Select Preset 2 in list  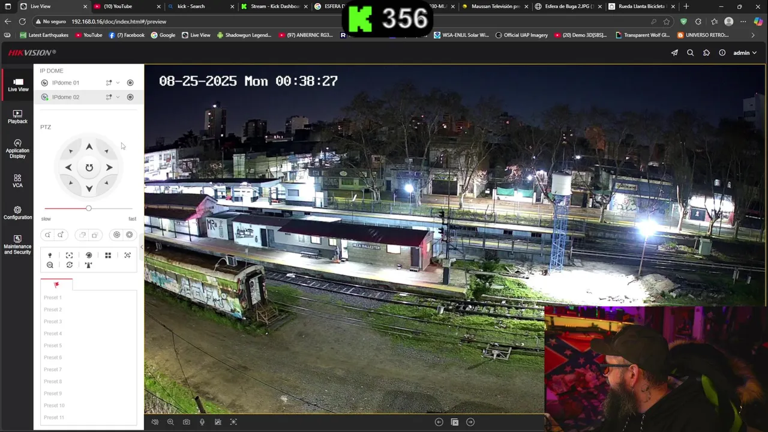(53, 310)
